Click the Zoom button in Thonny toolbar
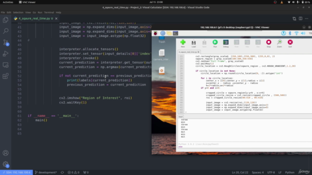 pyautogui.click(x=279, y=43)
